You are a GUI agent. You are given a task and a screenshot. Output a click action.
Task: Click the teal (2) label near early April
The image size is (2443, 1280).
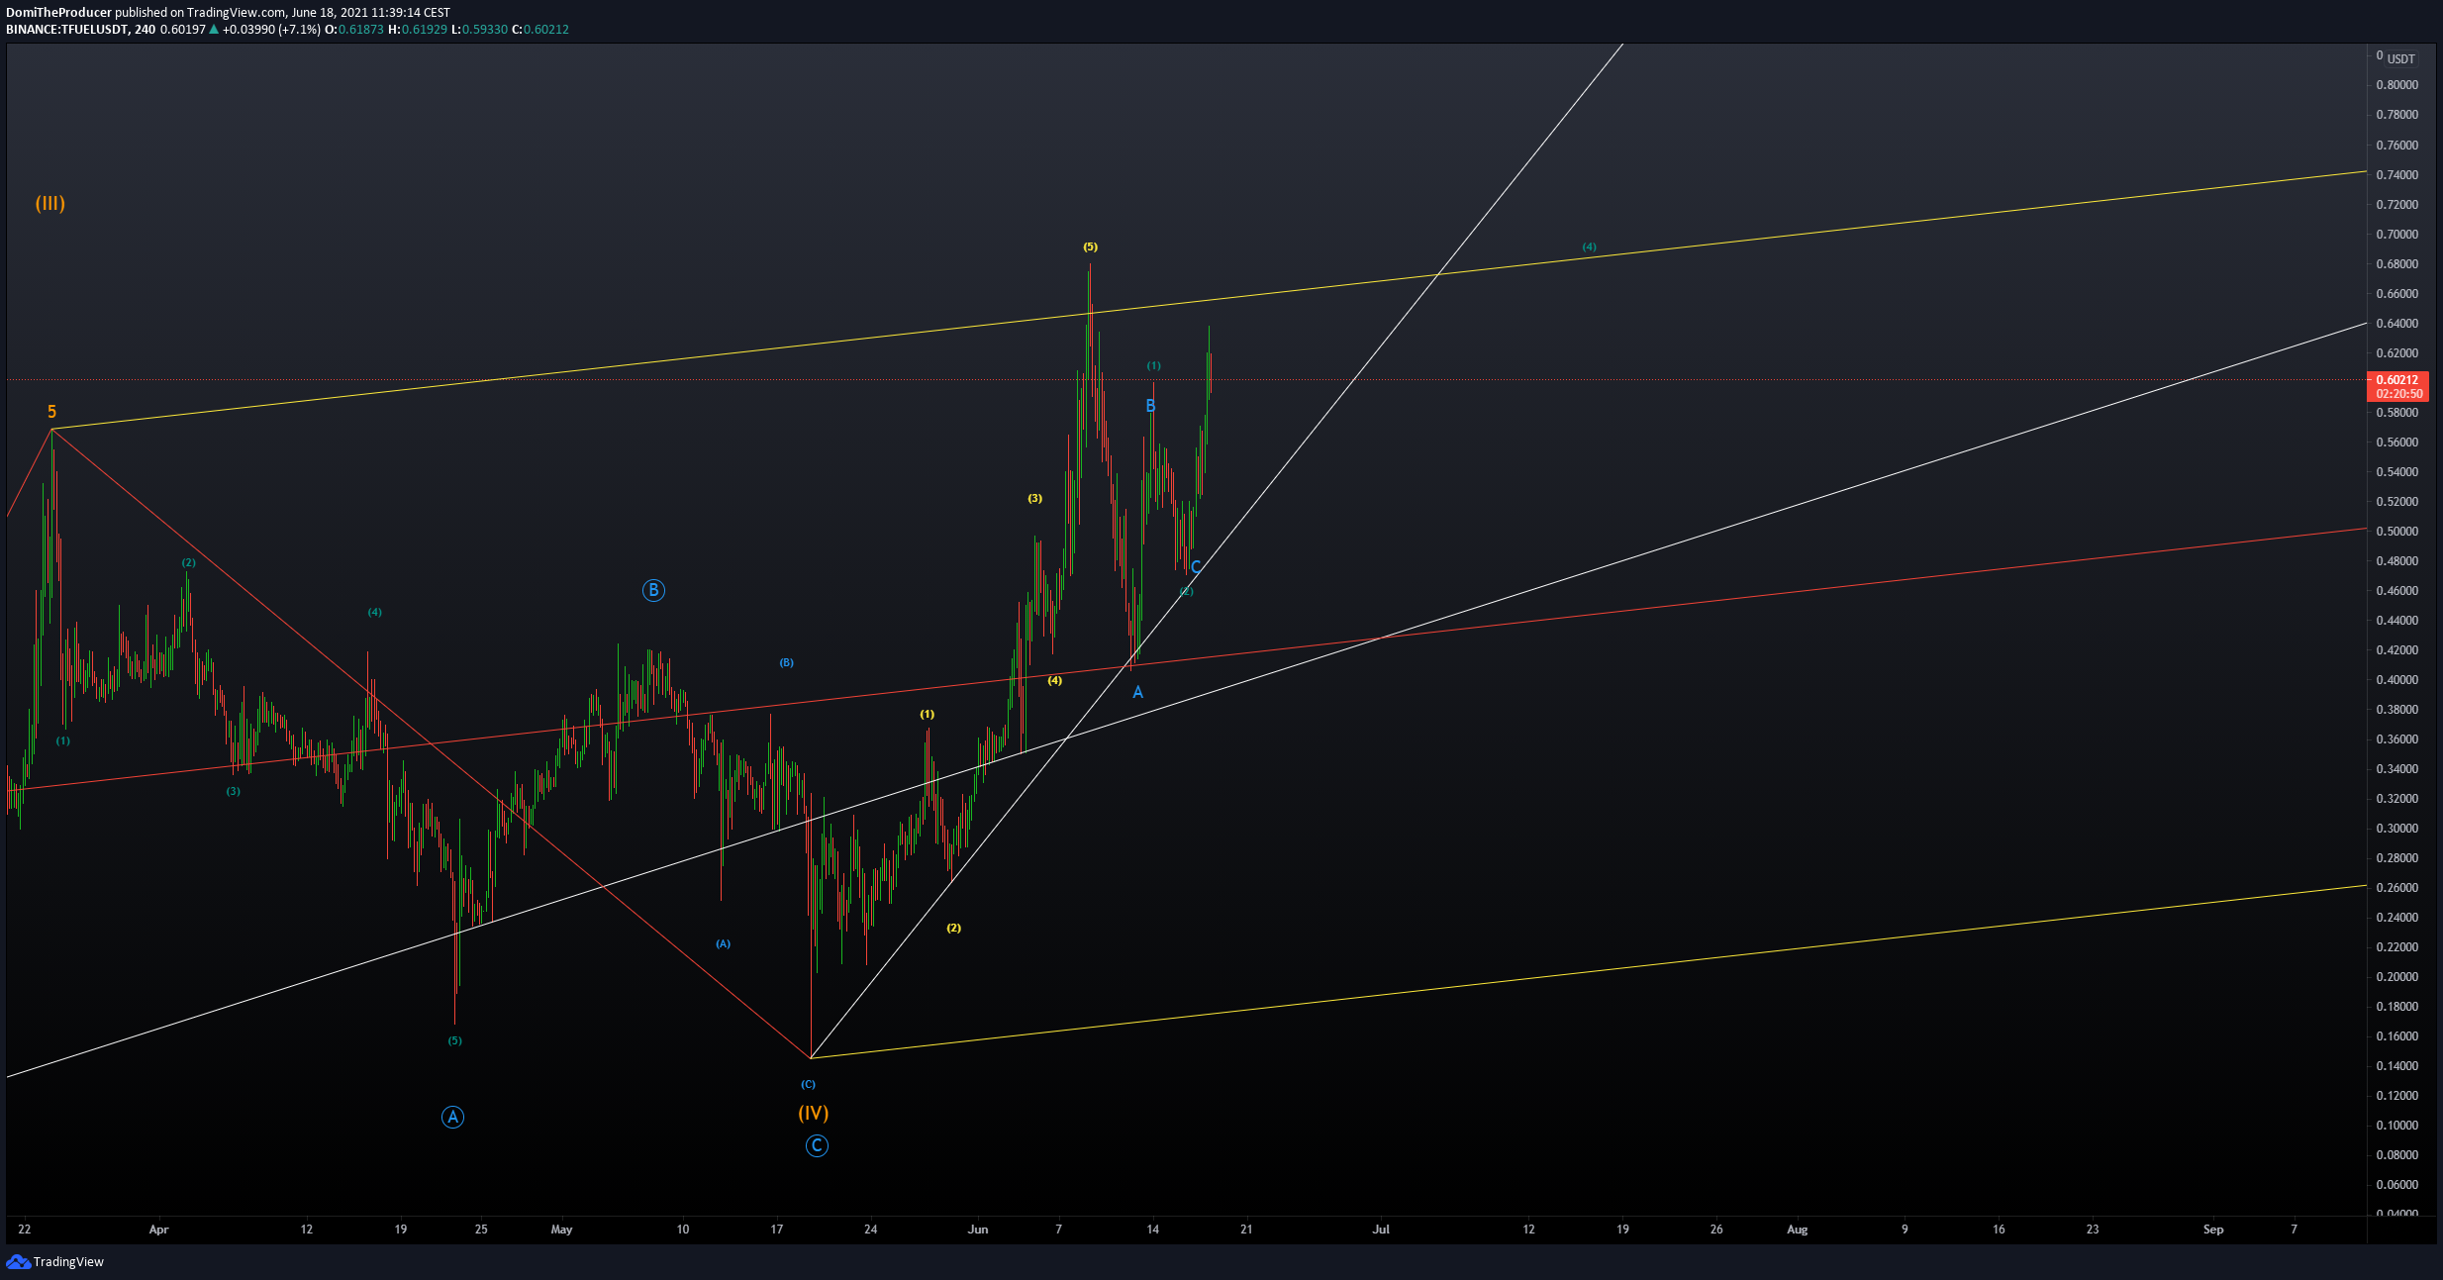pos(188,562)
